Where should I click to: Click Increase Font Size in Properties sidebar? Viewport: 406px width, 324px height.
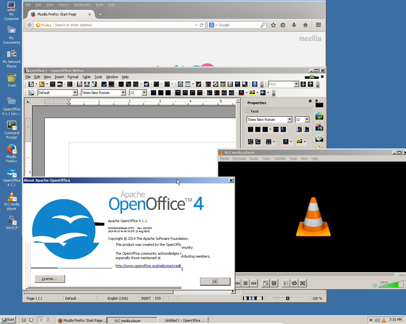pos(299,129)
